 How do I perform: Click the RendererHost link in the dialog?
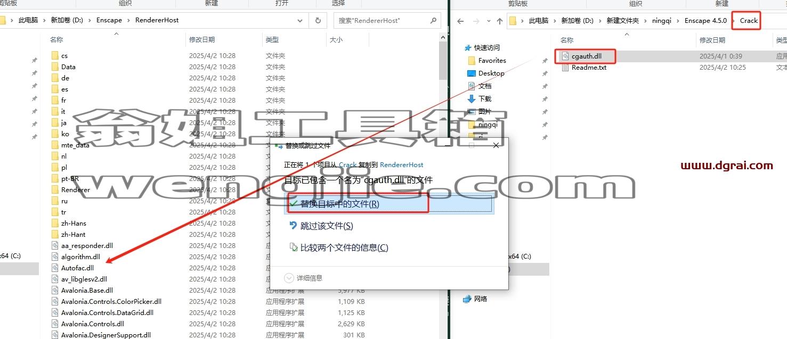coord(402,165)
